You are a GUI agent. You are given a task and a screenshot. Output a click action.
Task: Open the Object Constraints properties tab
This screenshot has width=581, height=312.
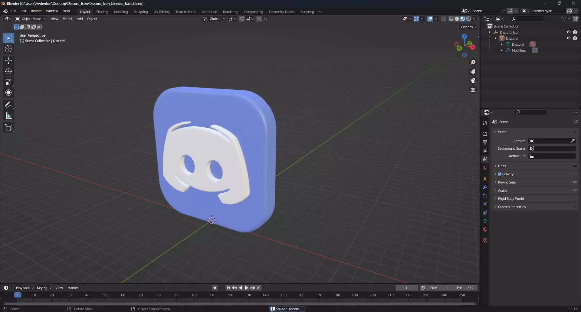coord(485,213)
